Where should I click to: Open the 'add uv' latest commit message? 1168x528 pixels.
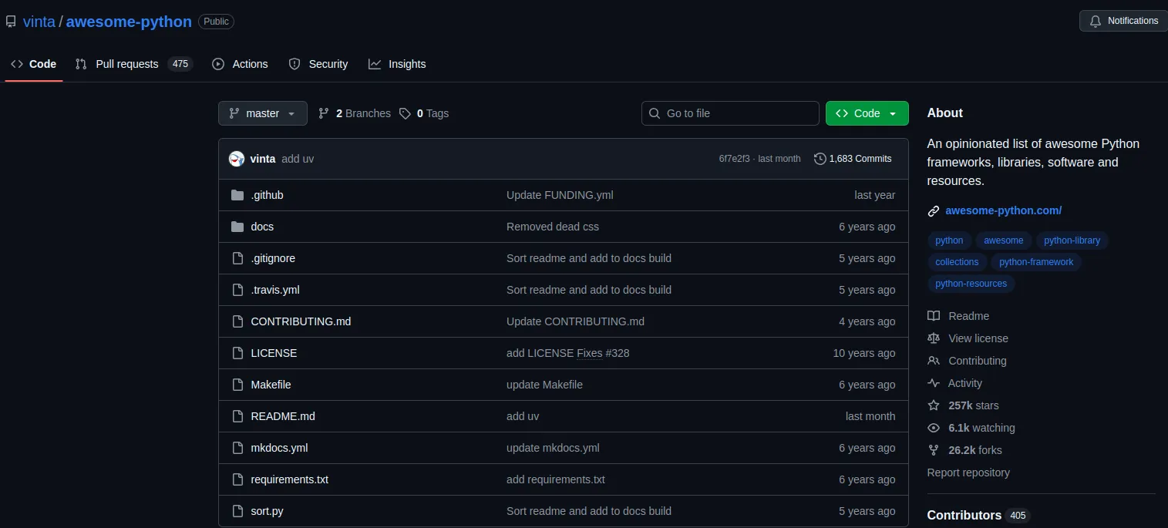click(x=298, y=159)
